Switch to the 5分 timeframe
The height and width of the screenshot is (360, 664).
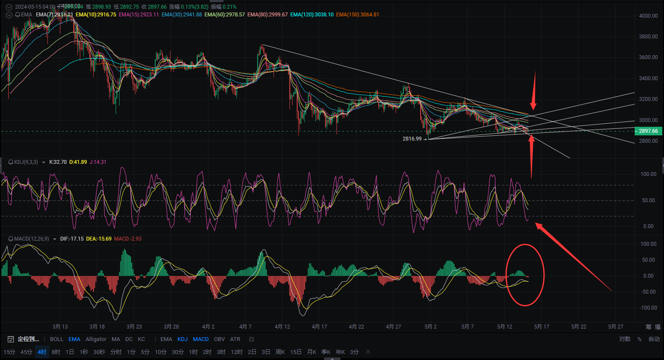[145, 352]
